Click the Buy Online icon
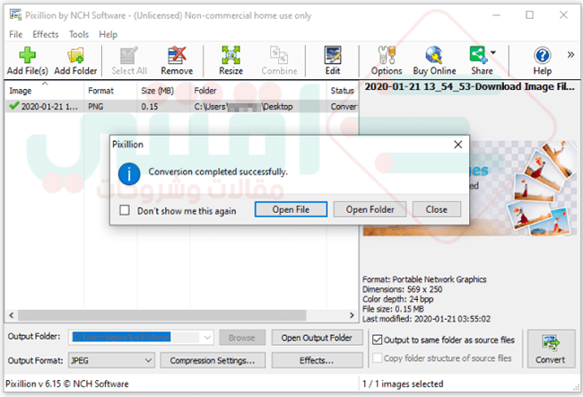This screenshot has height=397, width=583. point(434,55)
